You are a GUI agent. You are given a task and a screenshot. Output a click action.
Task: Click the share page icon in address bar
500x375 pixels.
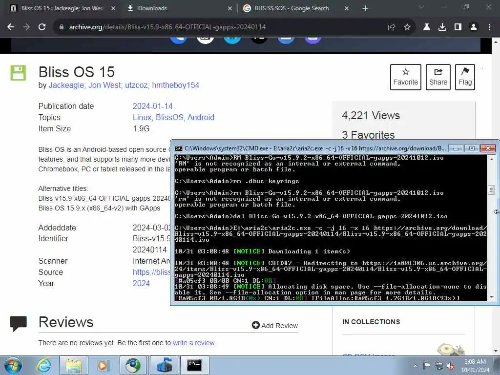pos(392,27)
